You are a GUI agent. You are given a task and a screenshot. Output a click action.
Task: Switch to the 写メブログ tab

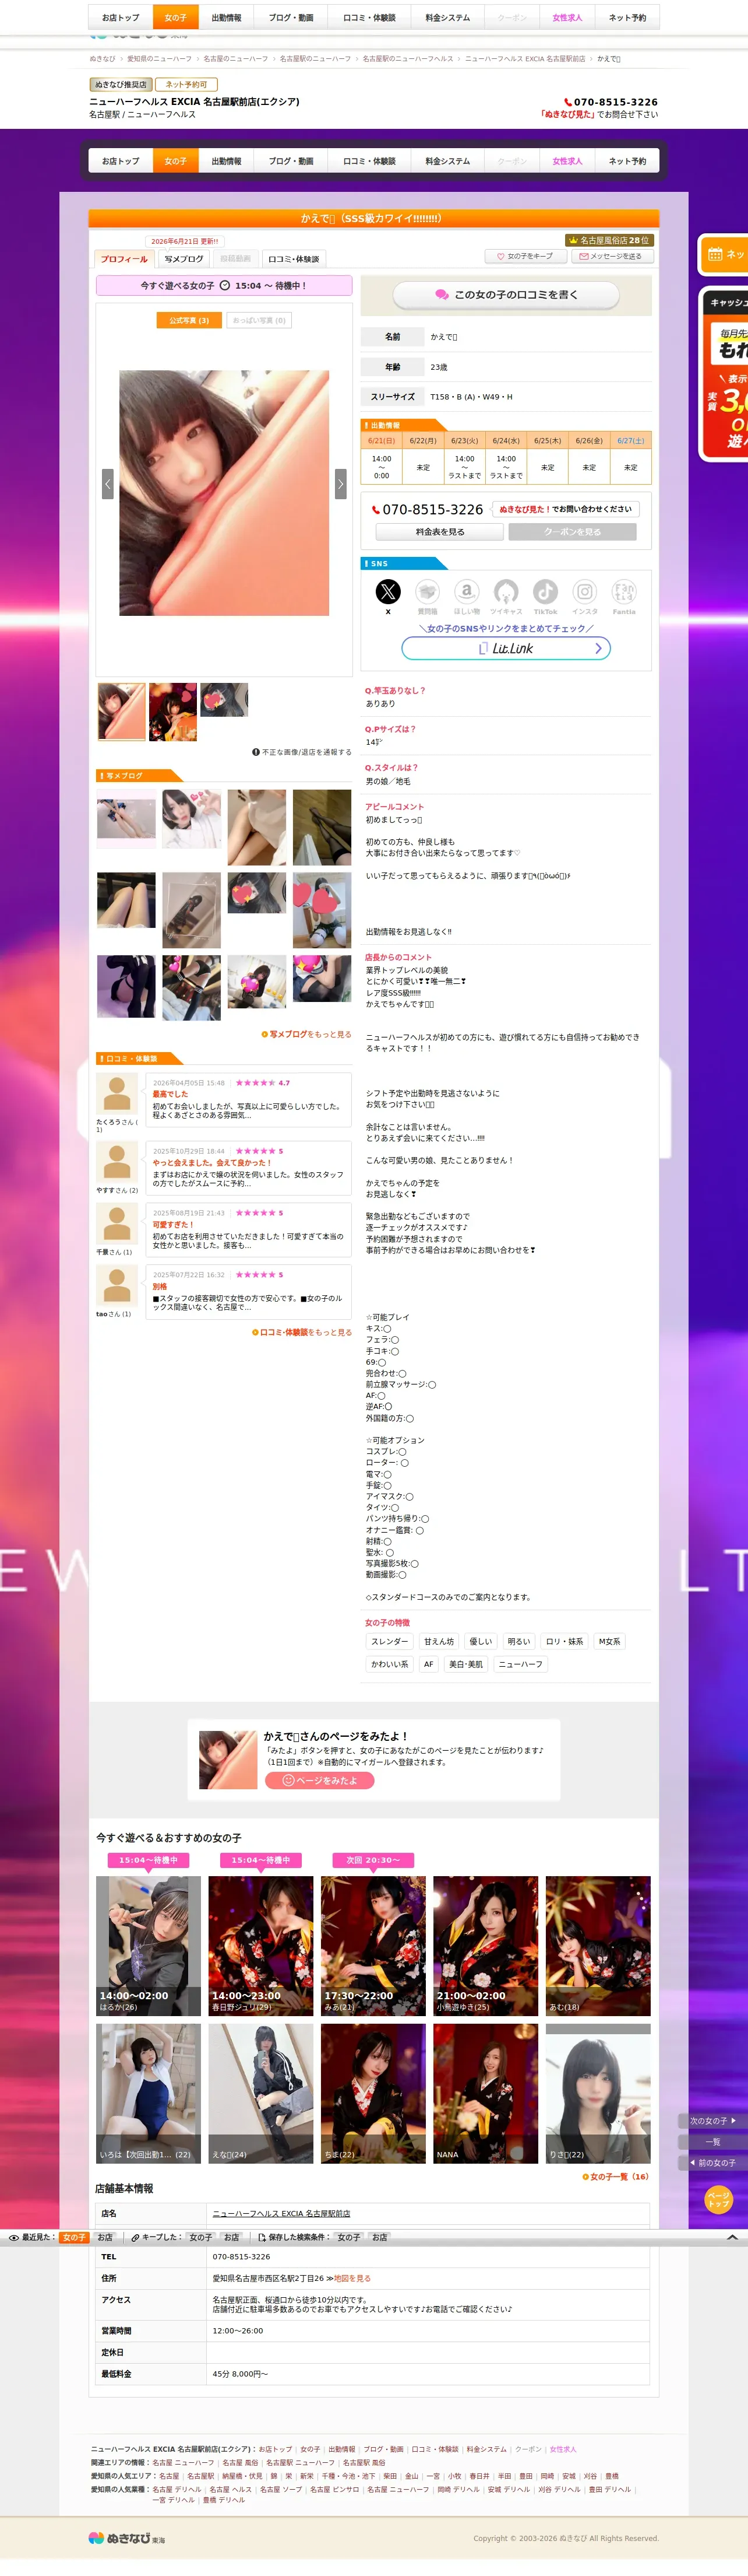pyautogui.click(x=184, y=259)
